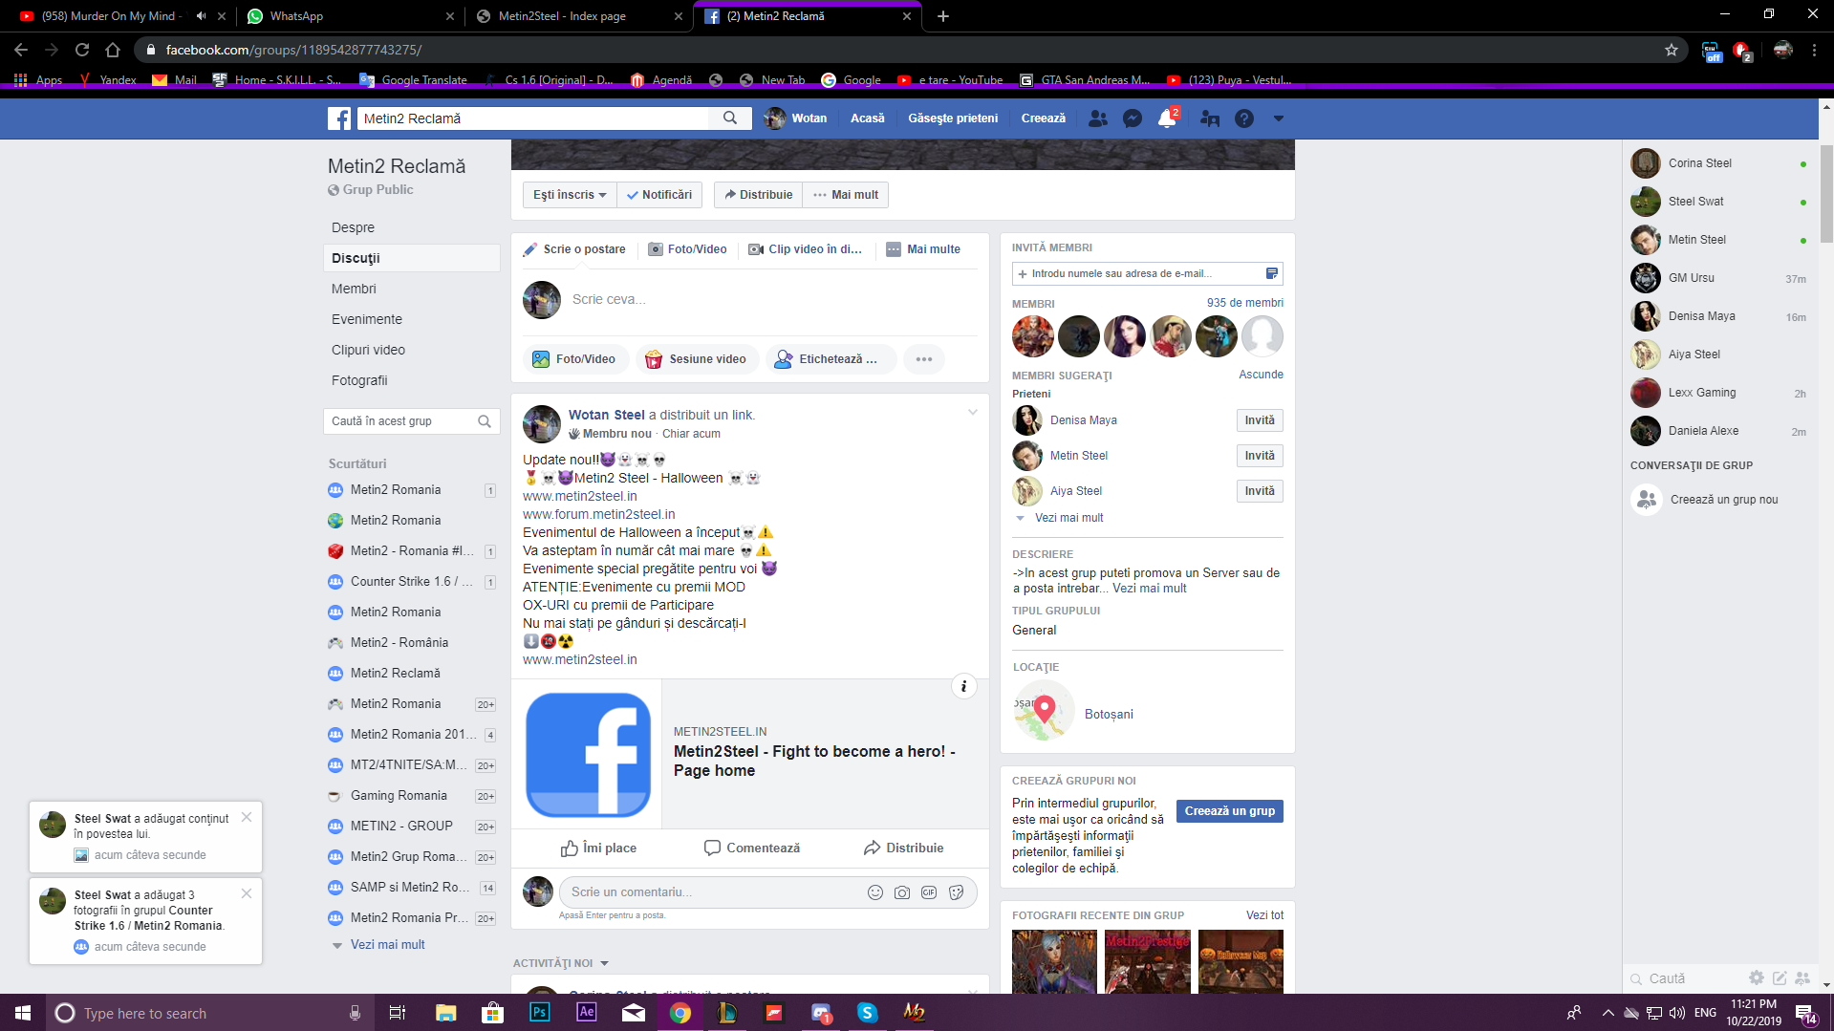Click the sticker icon in comment box
This screenshot has width=1834, height=1031.
956,892
